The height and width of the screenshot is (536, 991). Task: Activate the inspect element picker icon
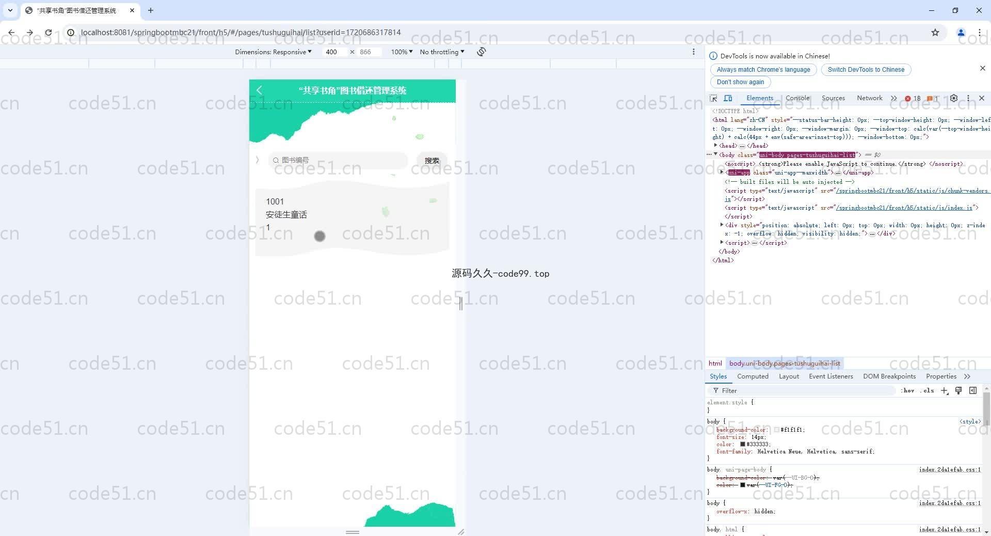[714, 98]
